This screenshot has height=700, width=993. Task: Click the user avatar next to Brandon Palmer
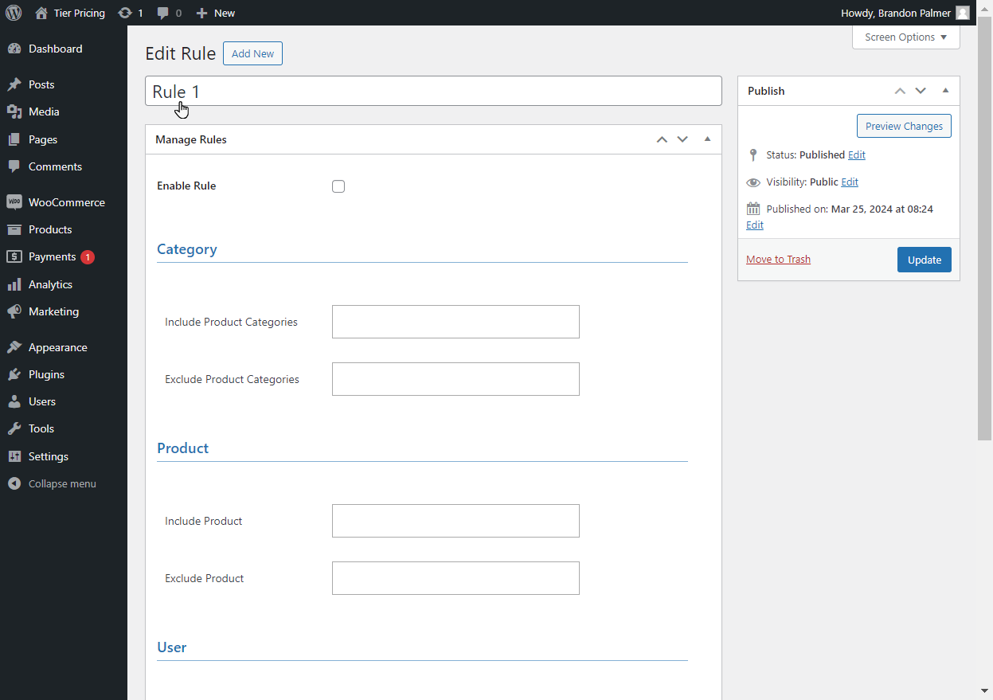click(x=963, y=13)
